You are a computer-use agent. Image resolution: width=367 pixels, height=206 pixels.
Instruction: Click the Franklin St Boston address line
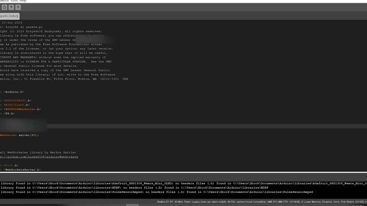click(64, 79)
